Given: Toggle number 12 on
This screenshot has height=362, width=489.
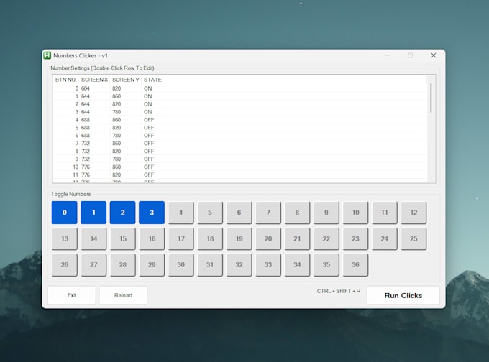Looking at the screenshot, I should coord(413,213).
